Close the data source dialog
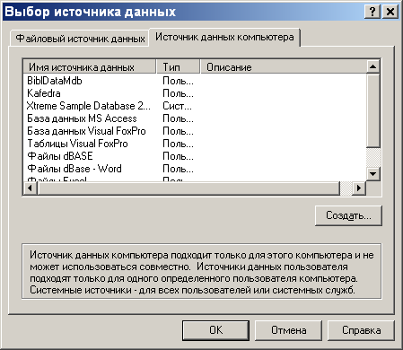The height and width of the screenshot is (350, 403). click(390, 12)
